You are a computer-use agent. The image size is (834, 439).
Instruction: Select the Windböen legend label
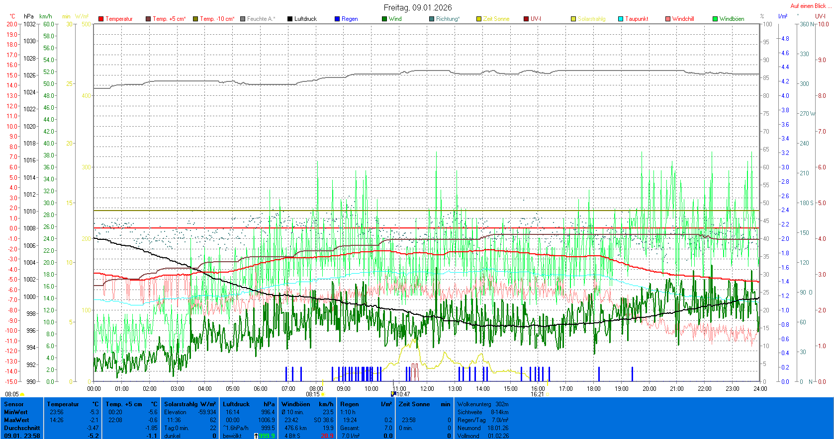(x=732, y=19)
